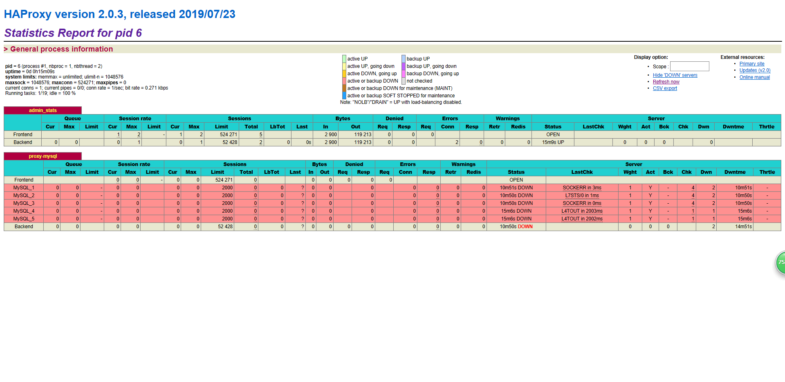The width and height of the screenshot is (785, 382).
Task: Select the MySQL_2 server row name
Action: coord(24,195)
